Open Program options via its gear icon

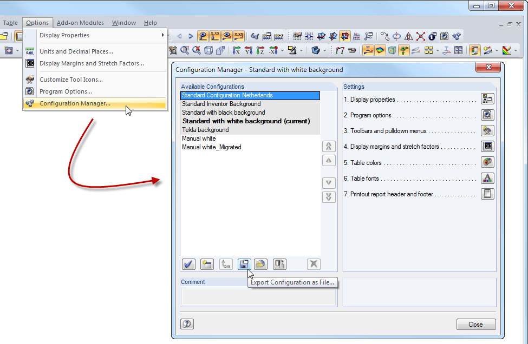487,114
